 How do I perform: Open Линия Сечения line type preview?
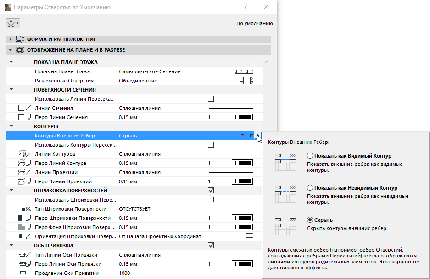[231, 109]
